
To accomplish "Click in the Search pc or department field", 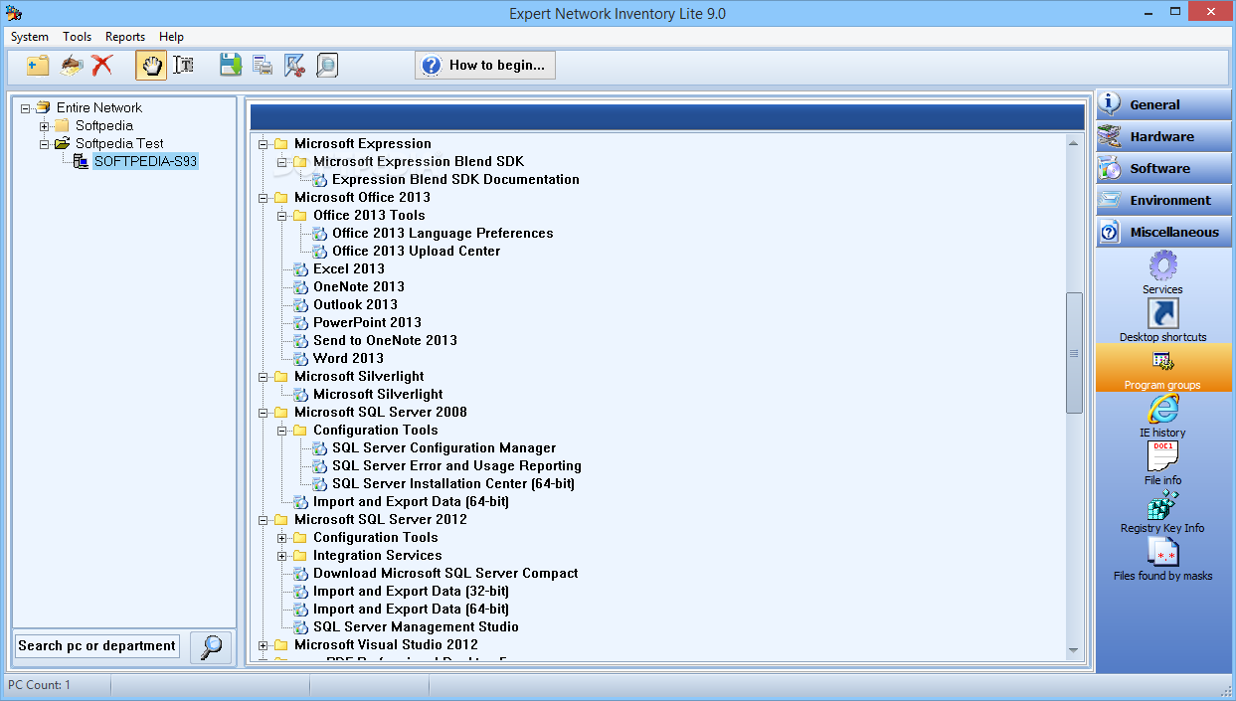I will (x=97, y=646).
